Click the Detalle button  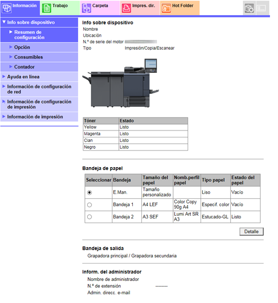point(252,231)
